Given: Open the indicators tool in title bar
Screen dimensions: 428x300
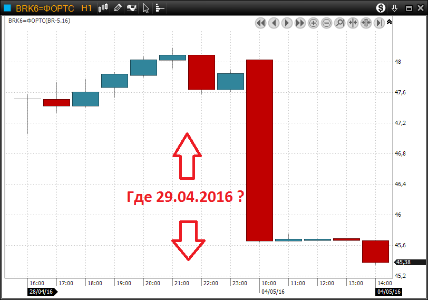Looking at the screenshot, I should [x=131, y=8].
